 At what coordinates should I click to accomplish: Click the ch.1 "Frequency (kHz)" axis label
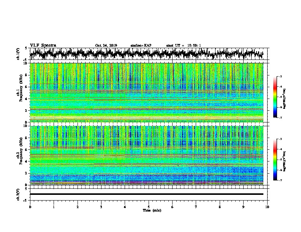(x=21, y=88)
